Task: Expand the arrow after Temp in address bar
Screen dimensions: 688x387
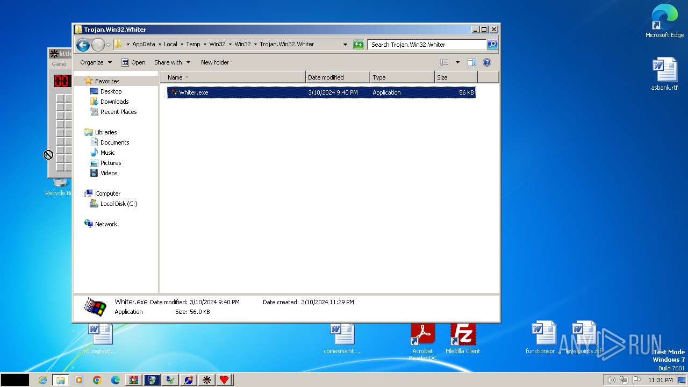Action: pos(205,45)
